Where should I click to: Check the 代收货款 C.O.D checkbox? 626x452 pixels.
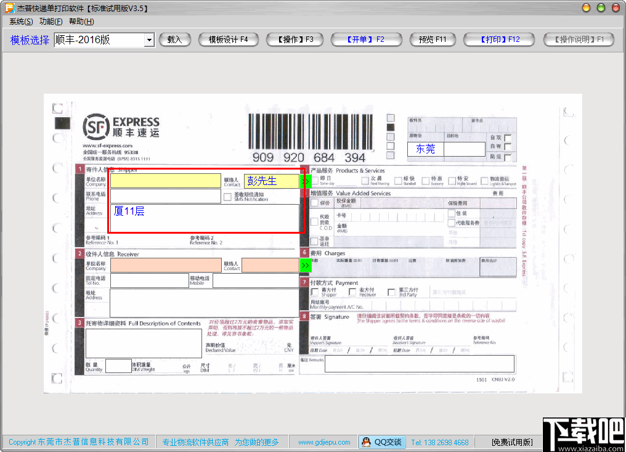click(x=315, y=222)
